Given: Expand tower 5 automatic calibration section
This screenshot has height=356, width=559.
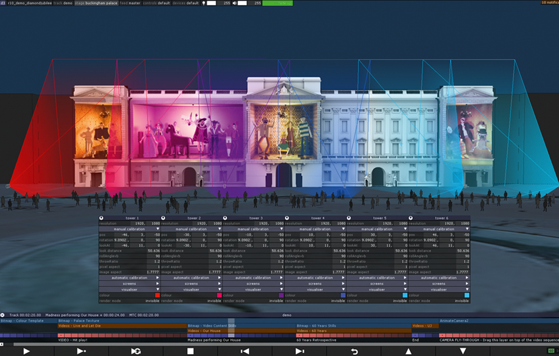Looking at the screenshot, I should tap(377, 278).
